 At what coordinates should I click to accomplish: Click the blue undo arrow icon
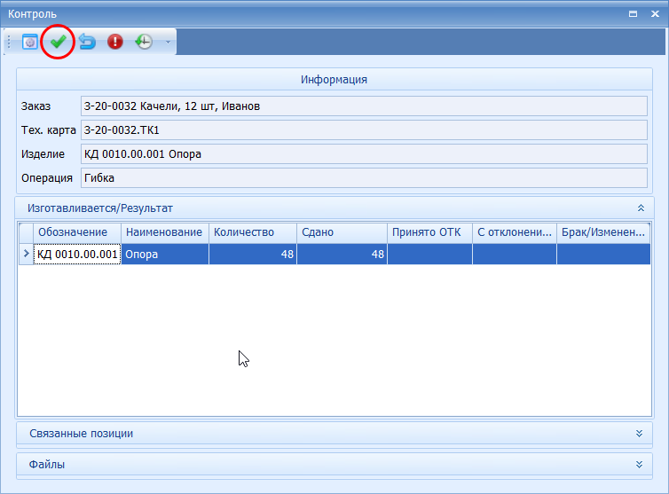[x=87, y=42]
